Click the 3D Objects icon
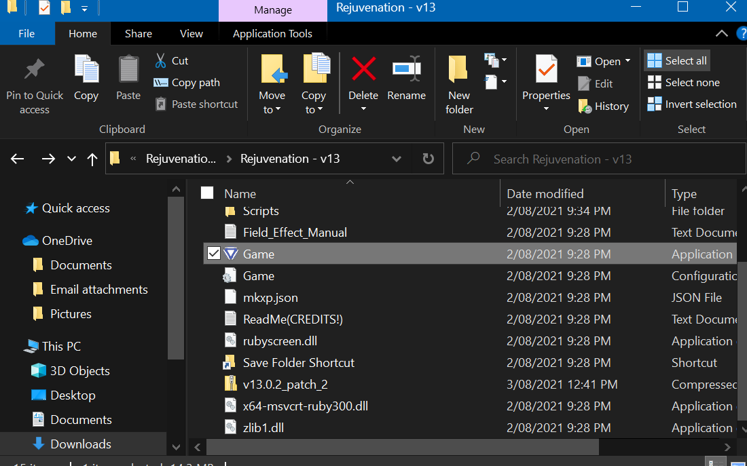Screen dimensions: 747x466 pyautogui.click(x=38, y=371)
